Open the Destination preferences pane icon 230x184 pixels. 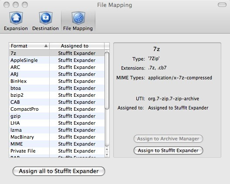click(x=46, y=18)
